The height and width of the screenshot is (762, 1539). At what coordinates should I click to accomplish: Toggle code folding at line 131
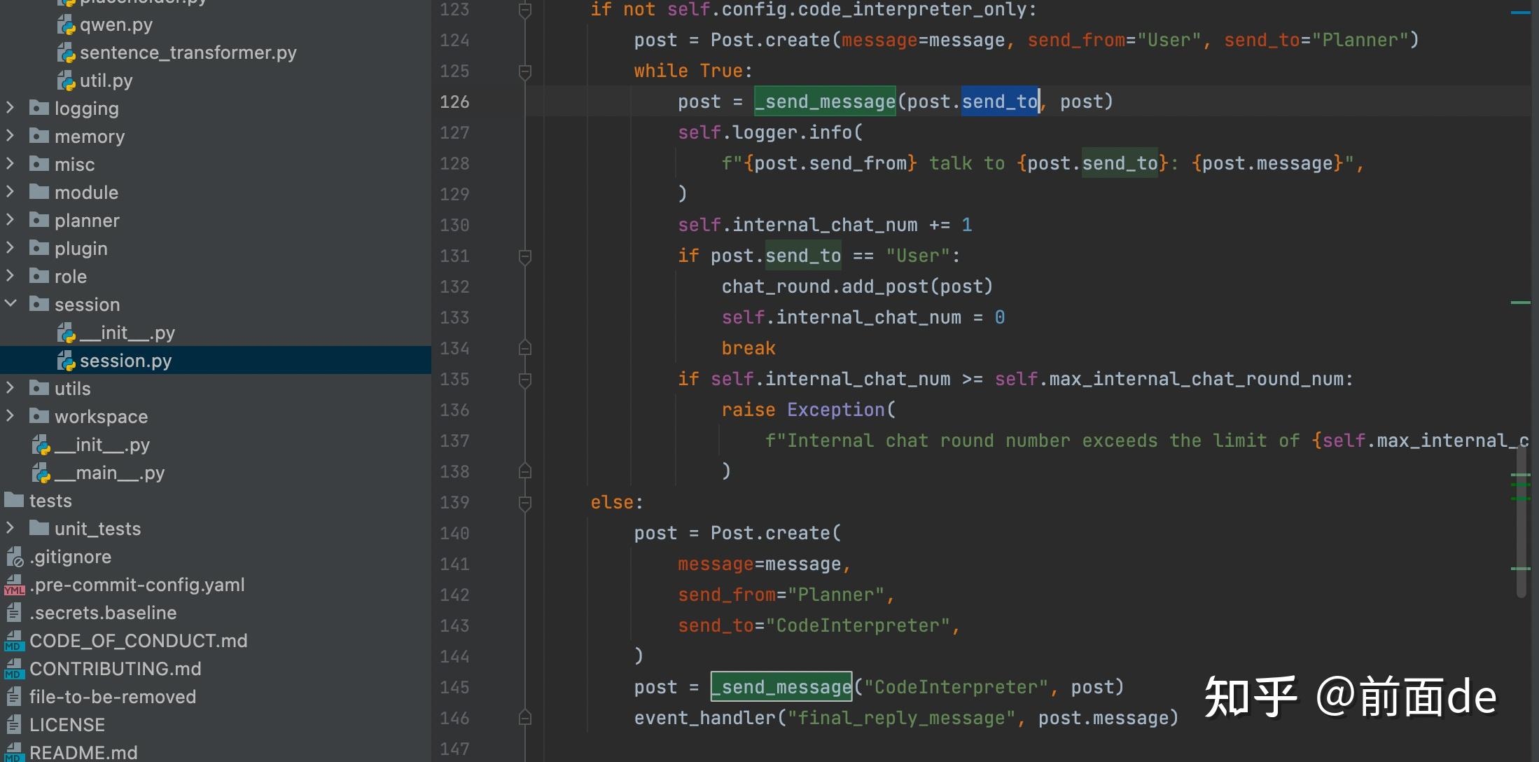[x=525, y=256]
